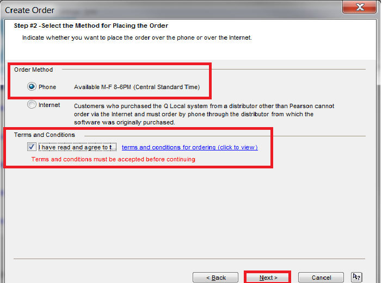Click the "Available M-F 8-6PM" availability text

click(137, 87)
